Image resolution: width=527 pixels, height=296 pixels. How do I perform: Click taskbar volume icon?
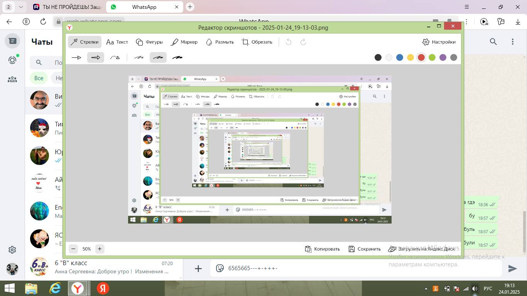coord(475,288)
